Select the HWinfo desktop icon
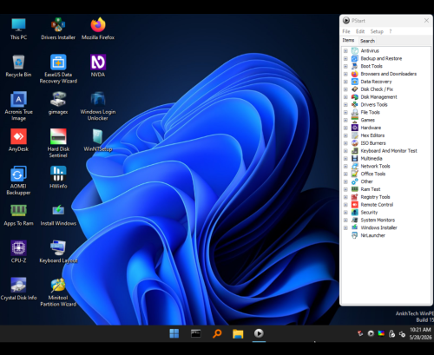 pos(58,177)
